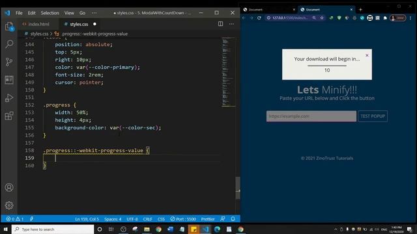Image resolution: width=417 pixels, height=234 pixels.
Task: Open Task View on the taskbar
Action: point(111,229)
